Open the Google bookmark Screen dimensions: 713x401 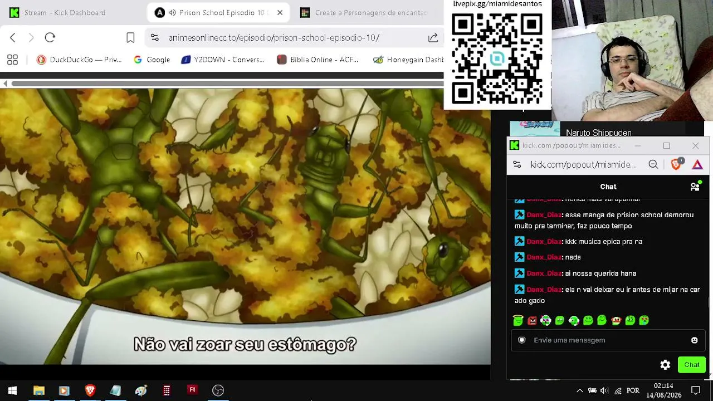(152, 60)
